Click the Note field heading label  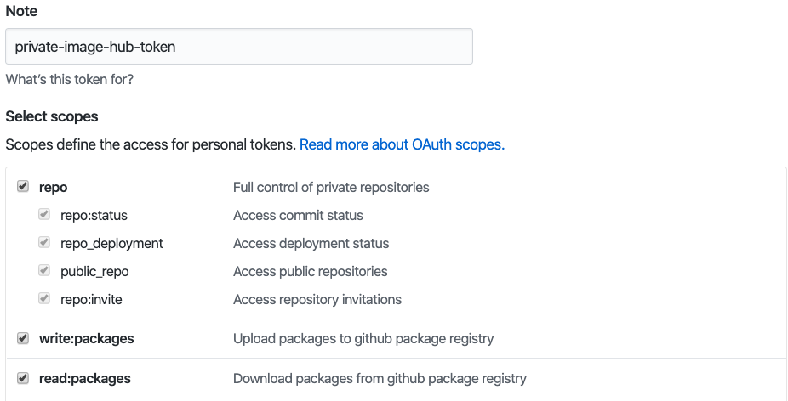click(21, 13)
